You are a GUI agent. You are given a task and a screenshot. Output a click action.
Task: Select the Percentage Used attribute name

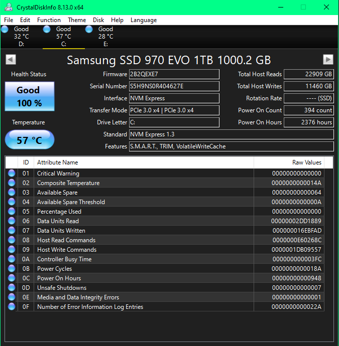(x=59, y=212)
